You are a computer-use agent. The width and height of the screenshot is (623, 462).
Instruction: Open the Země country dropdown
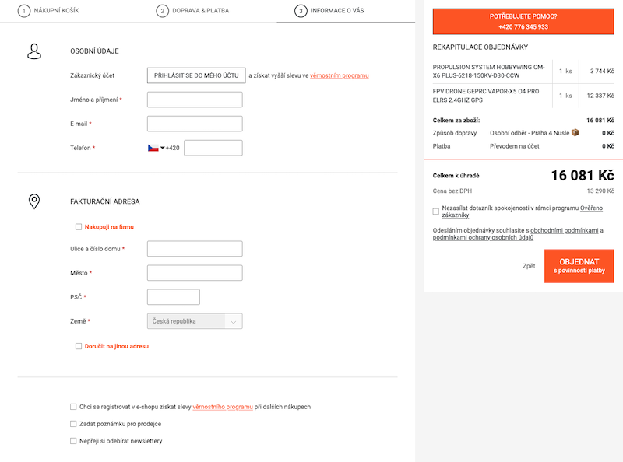pyautogui.click(x=195, y=321)
